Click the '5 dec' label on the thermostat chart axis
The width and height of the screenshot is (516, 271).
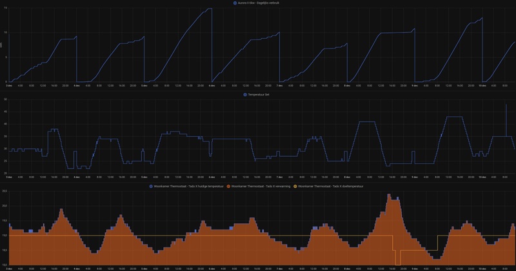(x=144, y=268)
